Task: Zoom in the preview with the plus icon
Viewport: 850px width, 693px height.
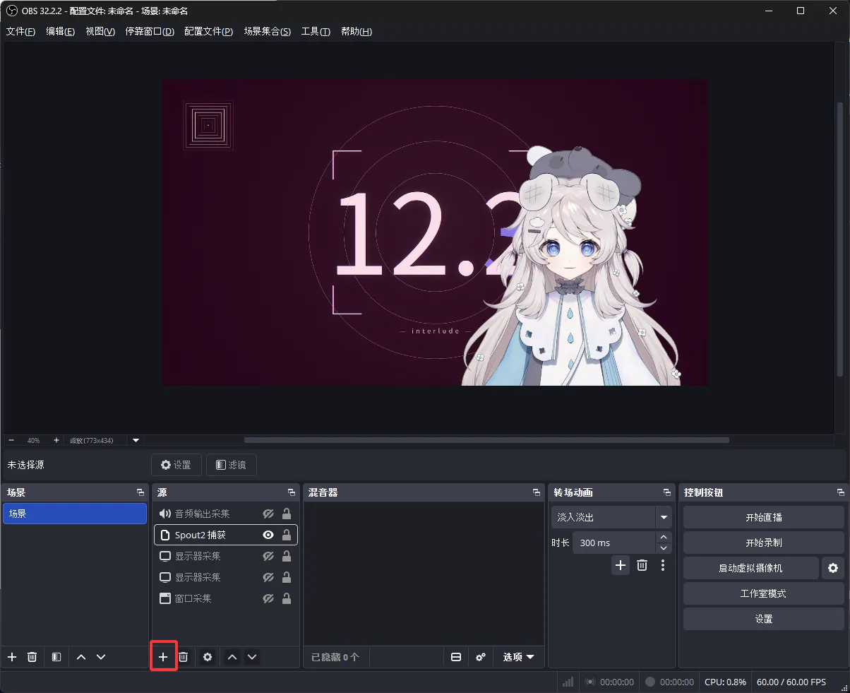Action: point(56,440)
